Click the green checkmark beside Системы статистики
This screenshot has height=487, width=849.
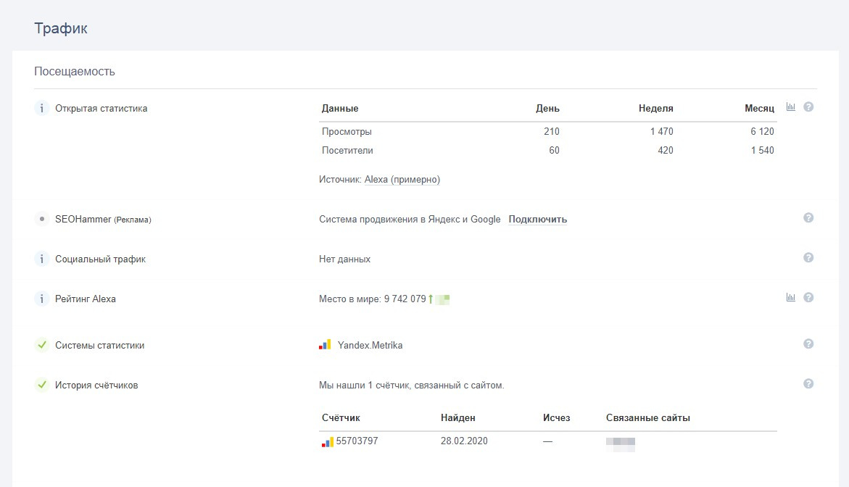point(42,346)
